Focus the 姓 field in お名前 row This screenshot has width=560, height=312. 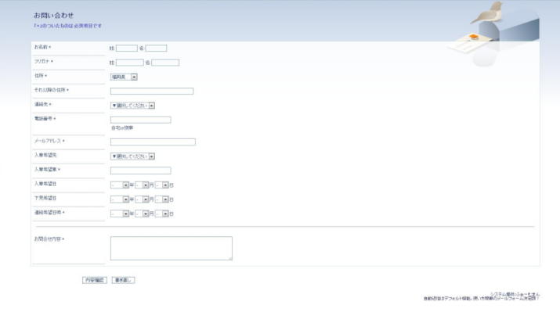(x=127, y=48)
